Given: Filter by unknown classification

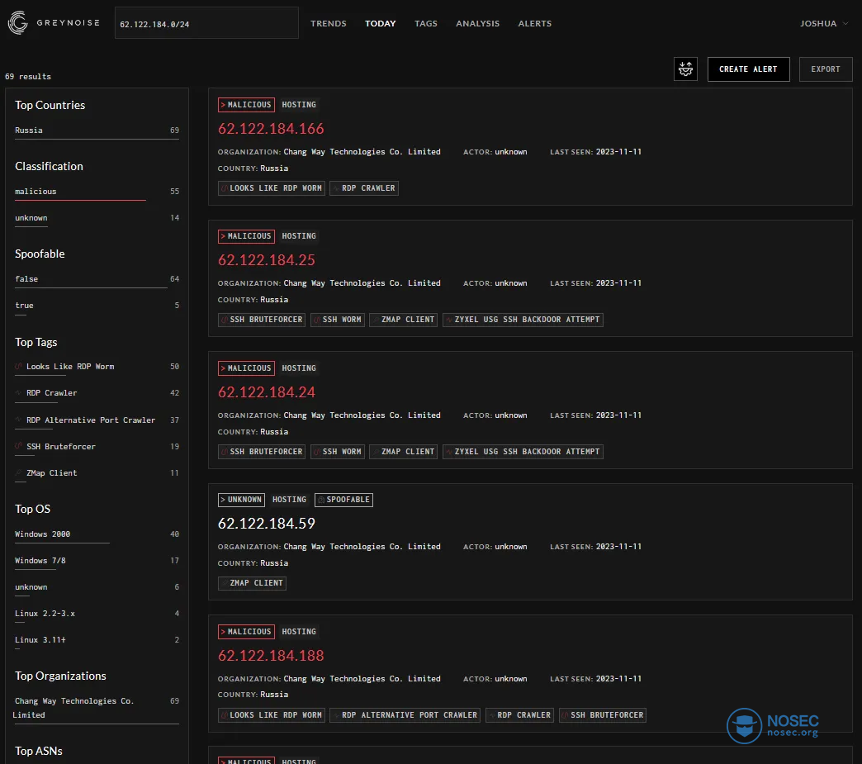Looking at the screenshot, I should pos(97,218).
